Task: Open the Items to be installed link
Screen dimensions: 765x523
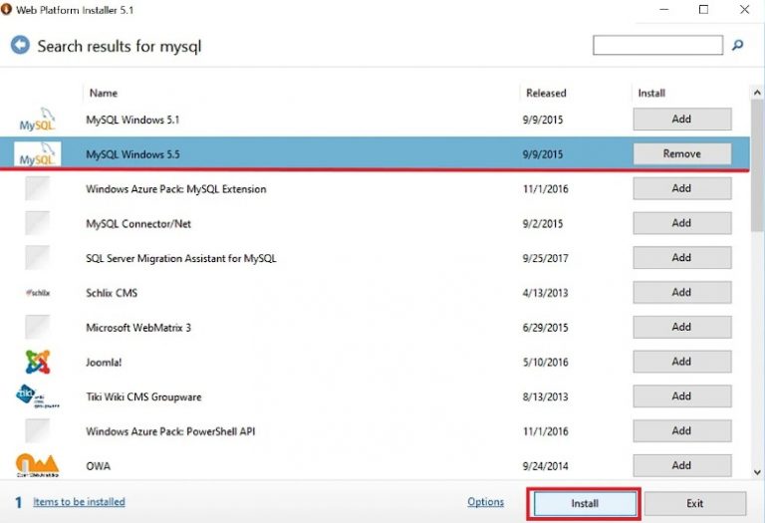Action: click(79, 502)
